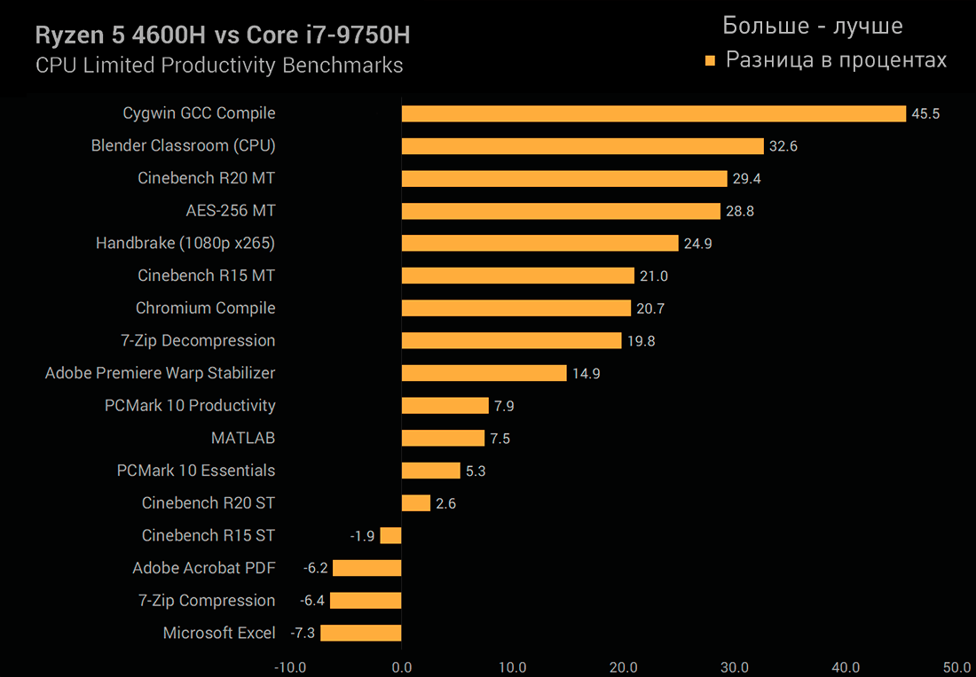This screenshot has height=677, width=976.
Task: Click the Handbrake (1080p x265) bar
Action: (539, 243)
